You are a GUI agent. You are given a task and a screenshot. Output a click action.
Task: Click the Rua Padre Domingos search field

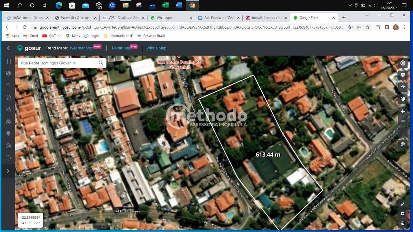point(58,63)
